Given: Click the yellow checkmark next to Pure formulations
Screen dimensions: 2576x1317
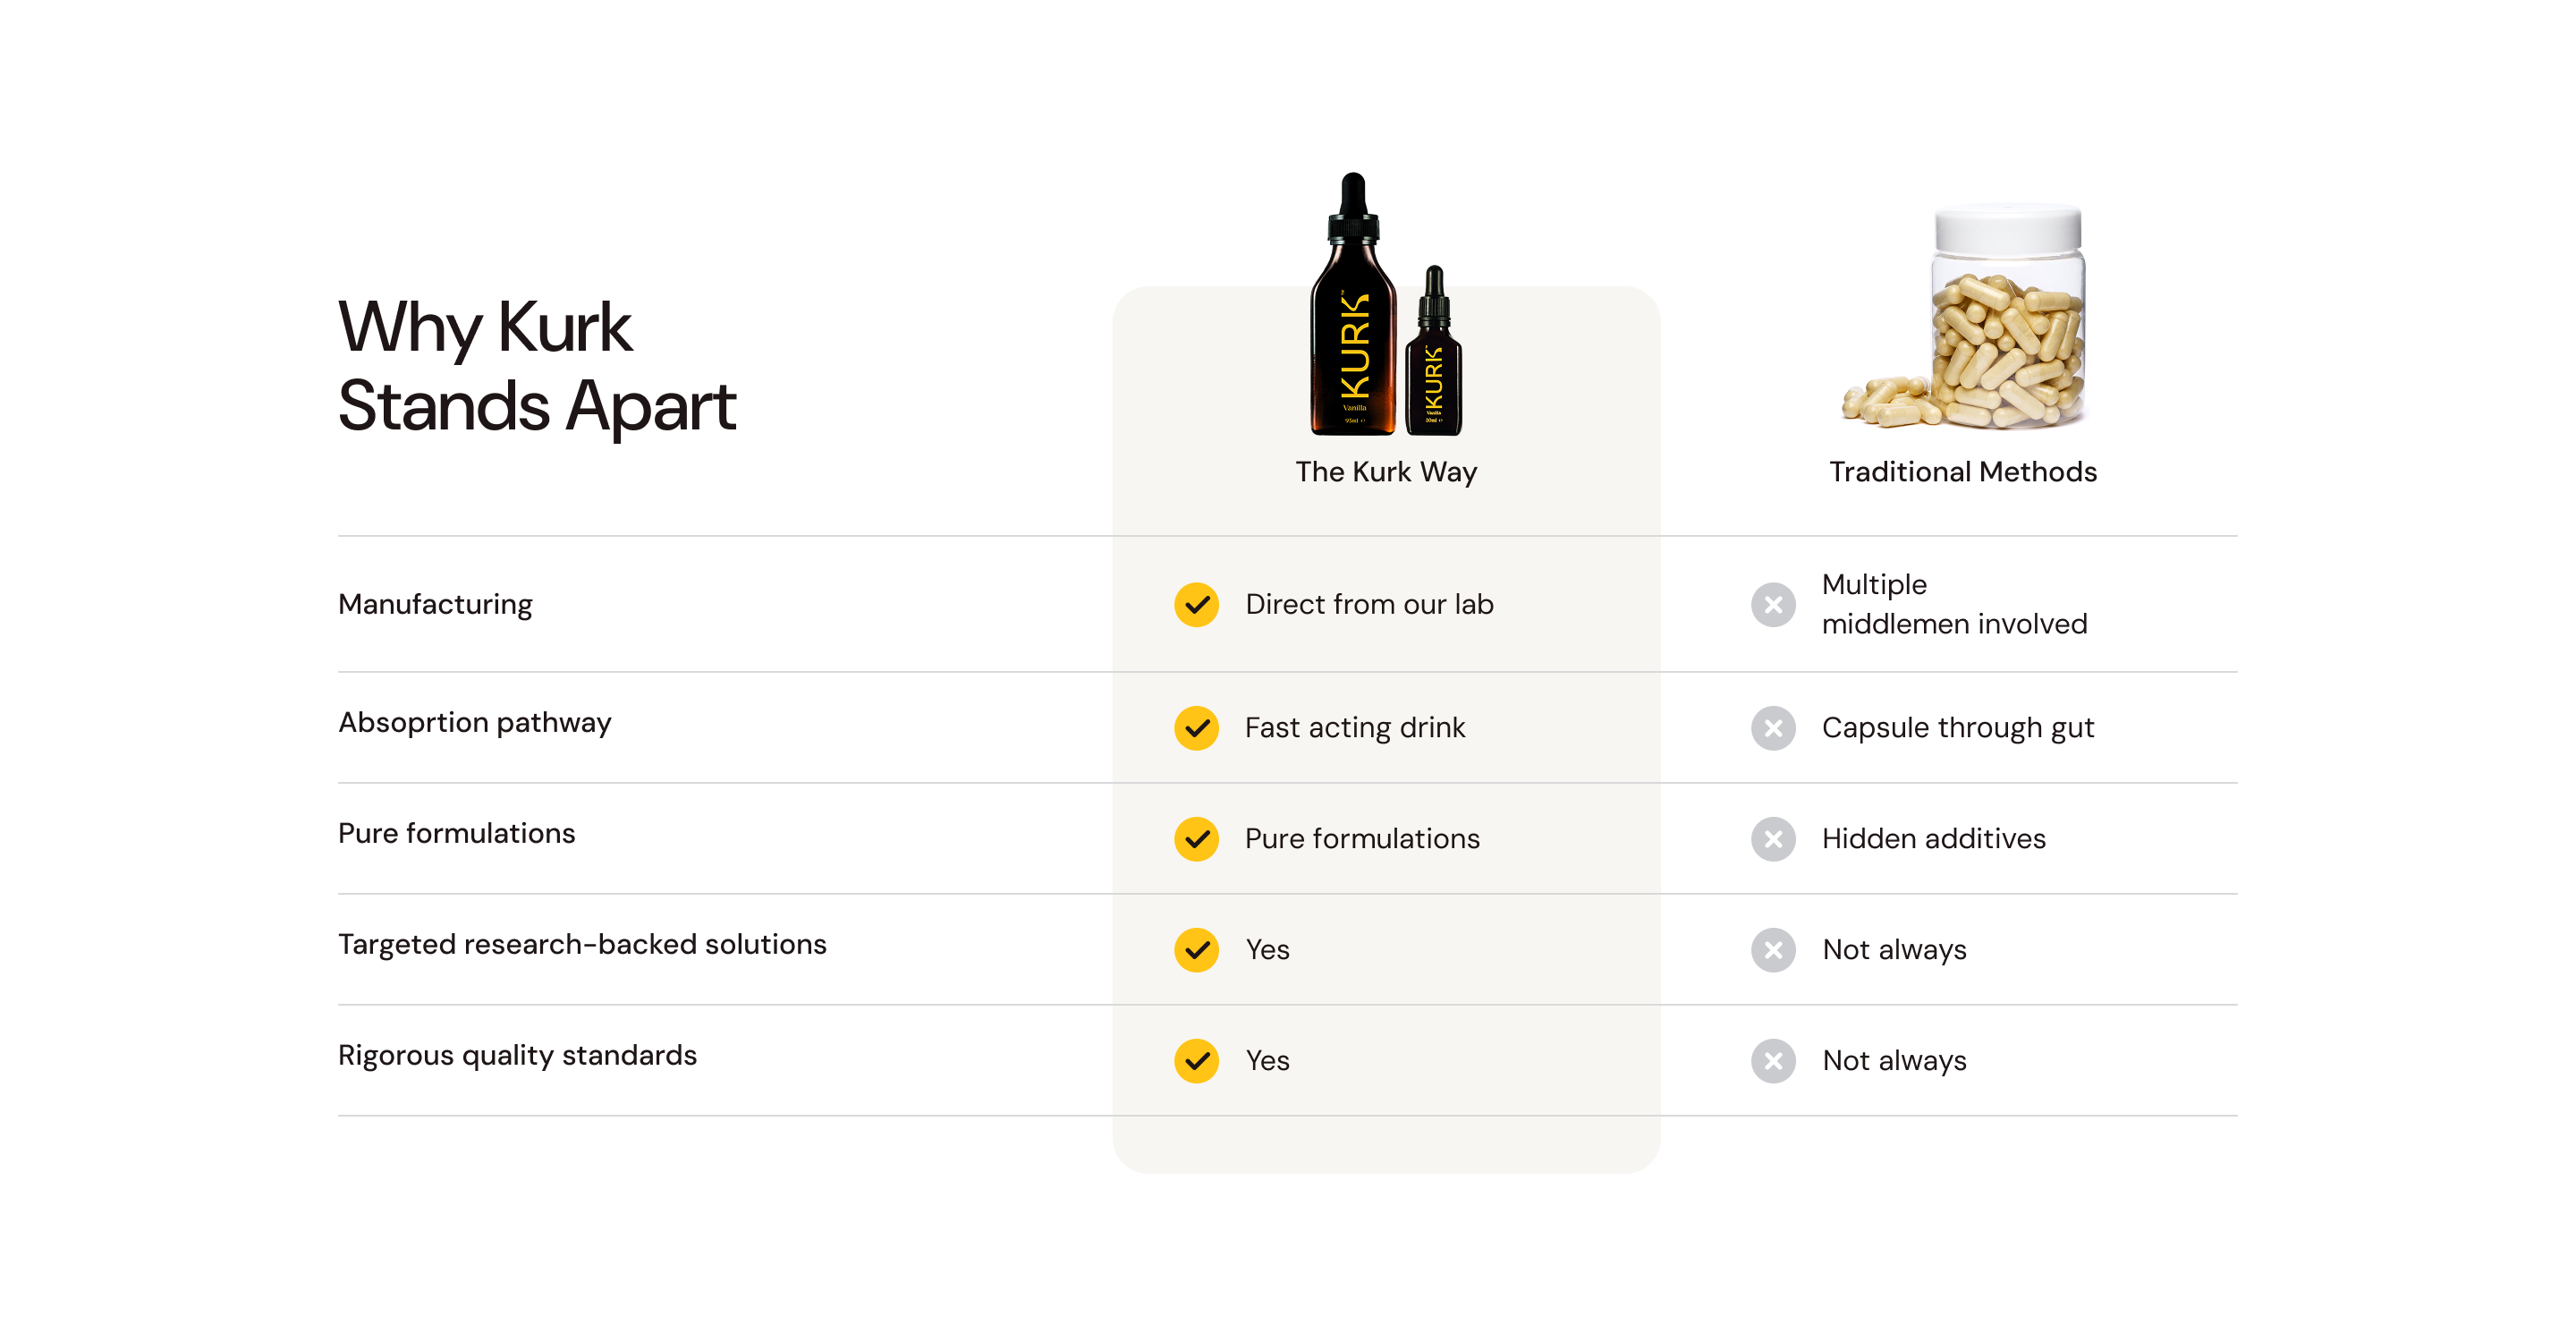Looking at the screenshot, I should click(x=1196, y=839).
